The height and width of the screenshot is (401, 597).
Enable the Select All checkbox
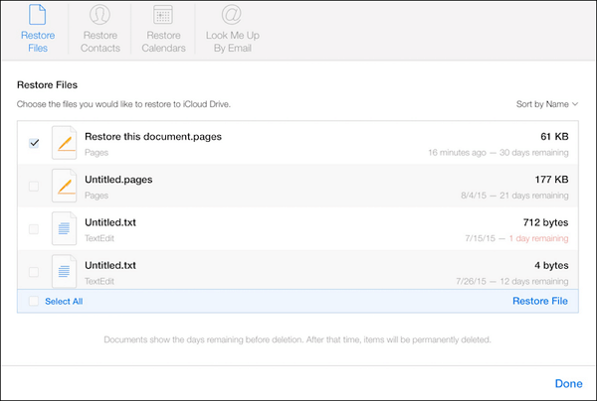tap(34, 301)
